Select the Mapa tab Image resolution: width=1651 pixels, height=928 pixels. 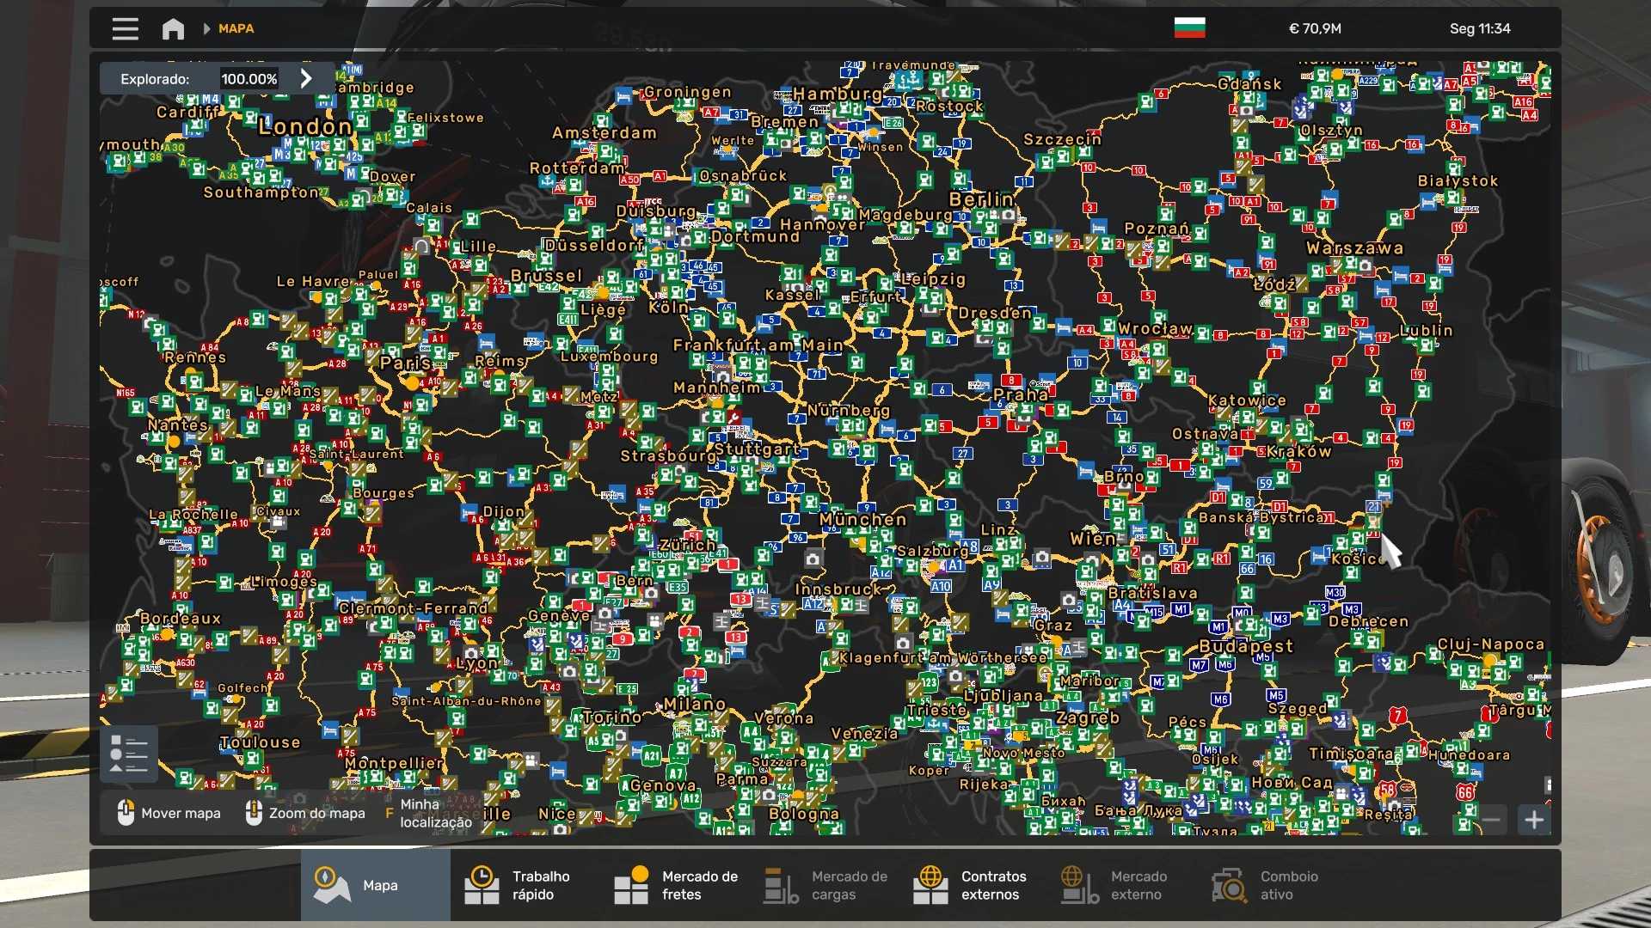pos(375,885)
